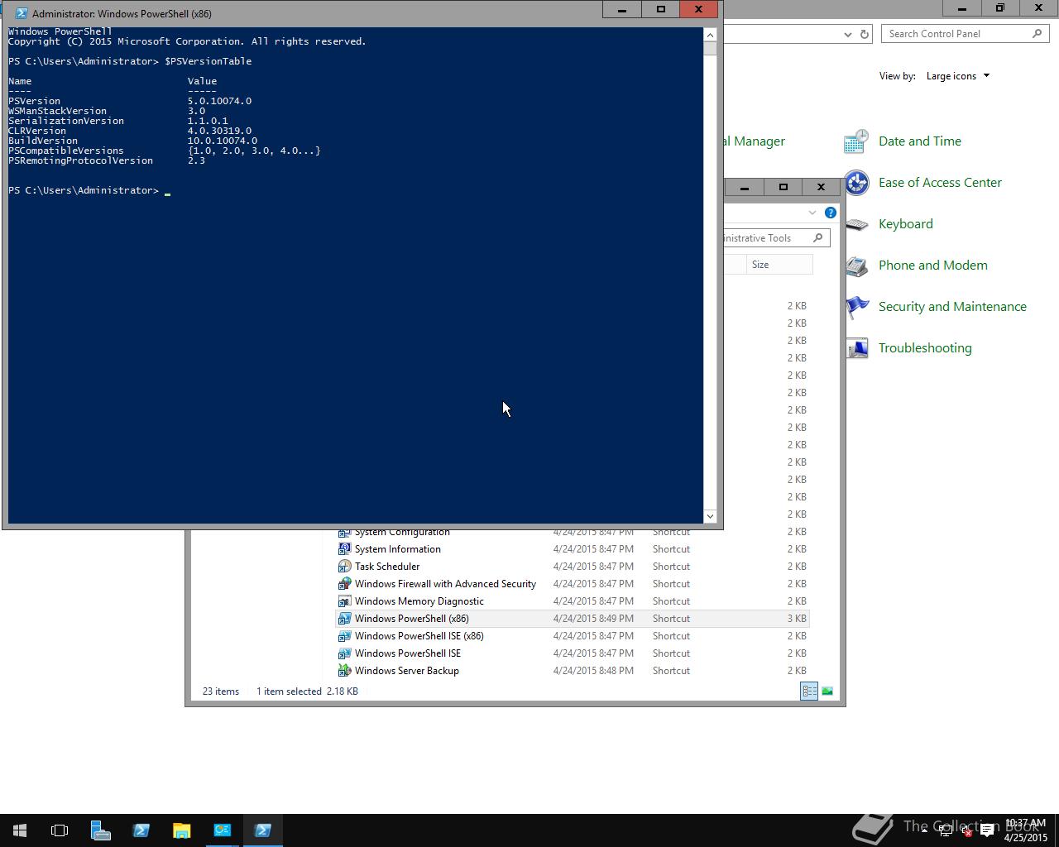Click the Ease of Access Center link
Viewport: 1059px width, 847px height.
[940, 183]
